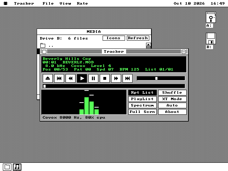Click Refresh in the MEDIA window
228x171 pixels.
[138, 38]
